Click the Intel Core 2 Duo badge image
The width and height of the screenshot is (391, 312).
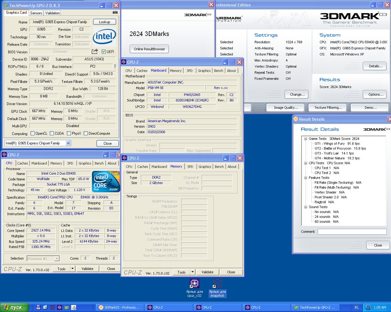(106, 182)
